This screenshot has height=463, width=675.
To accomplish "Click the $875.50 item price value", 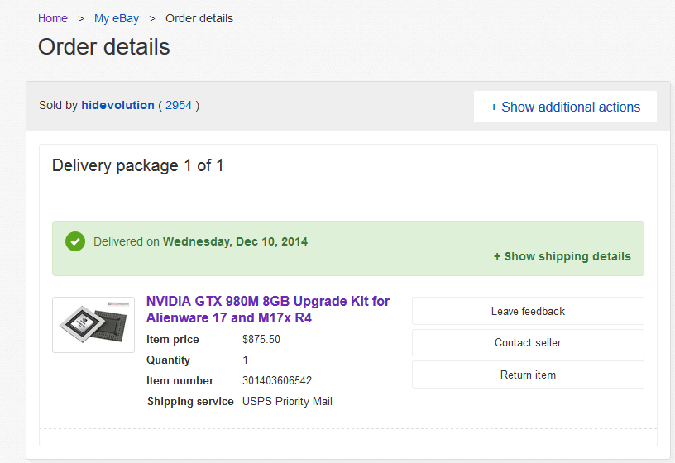I will point(261,340).
